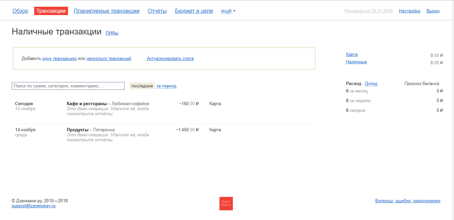Open the ПИФы link
The width and height of the screenshot is (454, 220).
(112, 33)
